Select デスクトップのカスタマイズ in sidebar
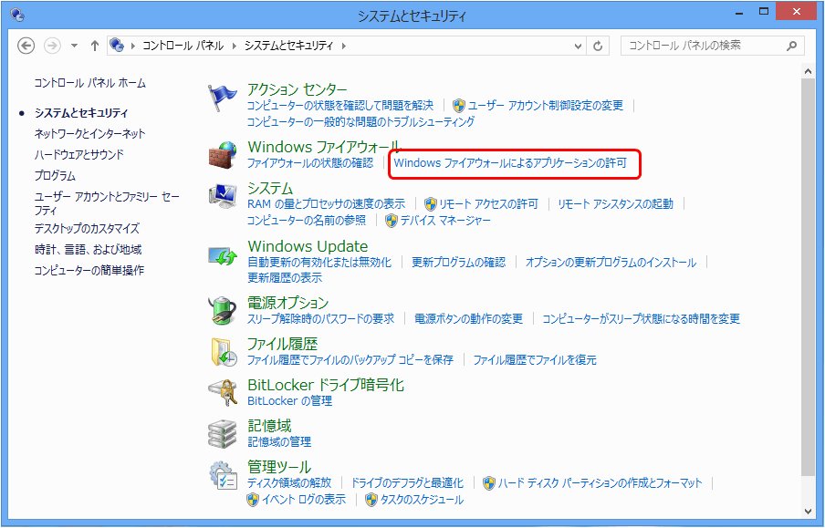The width and height of the screenshot is (825, 528). point(87,228)
